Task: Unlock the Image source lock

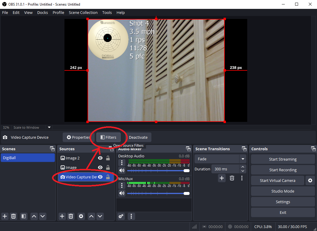Action: coord(108,167)
